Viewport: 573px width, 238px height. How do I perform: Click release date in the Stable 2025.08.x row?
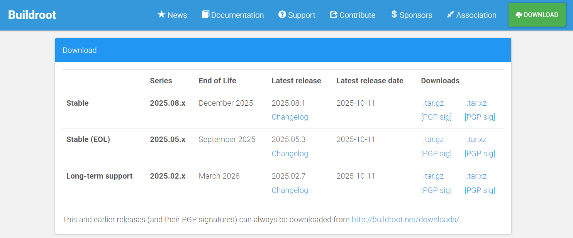click(x=356, y=103)
